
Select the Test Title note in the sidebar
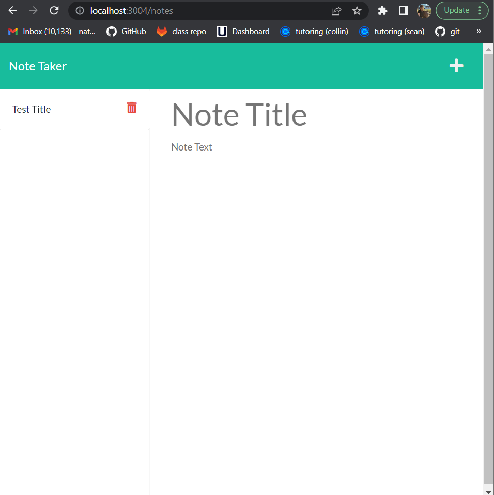coord(31,109)
